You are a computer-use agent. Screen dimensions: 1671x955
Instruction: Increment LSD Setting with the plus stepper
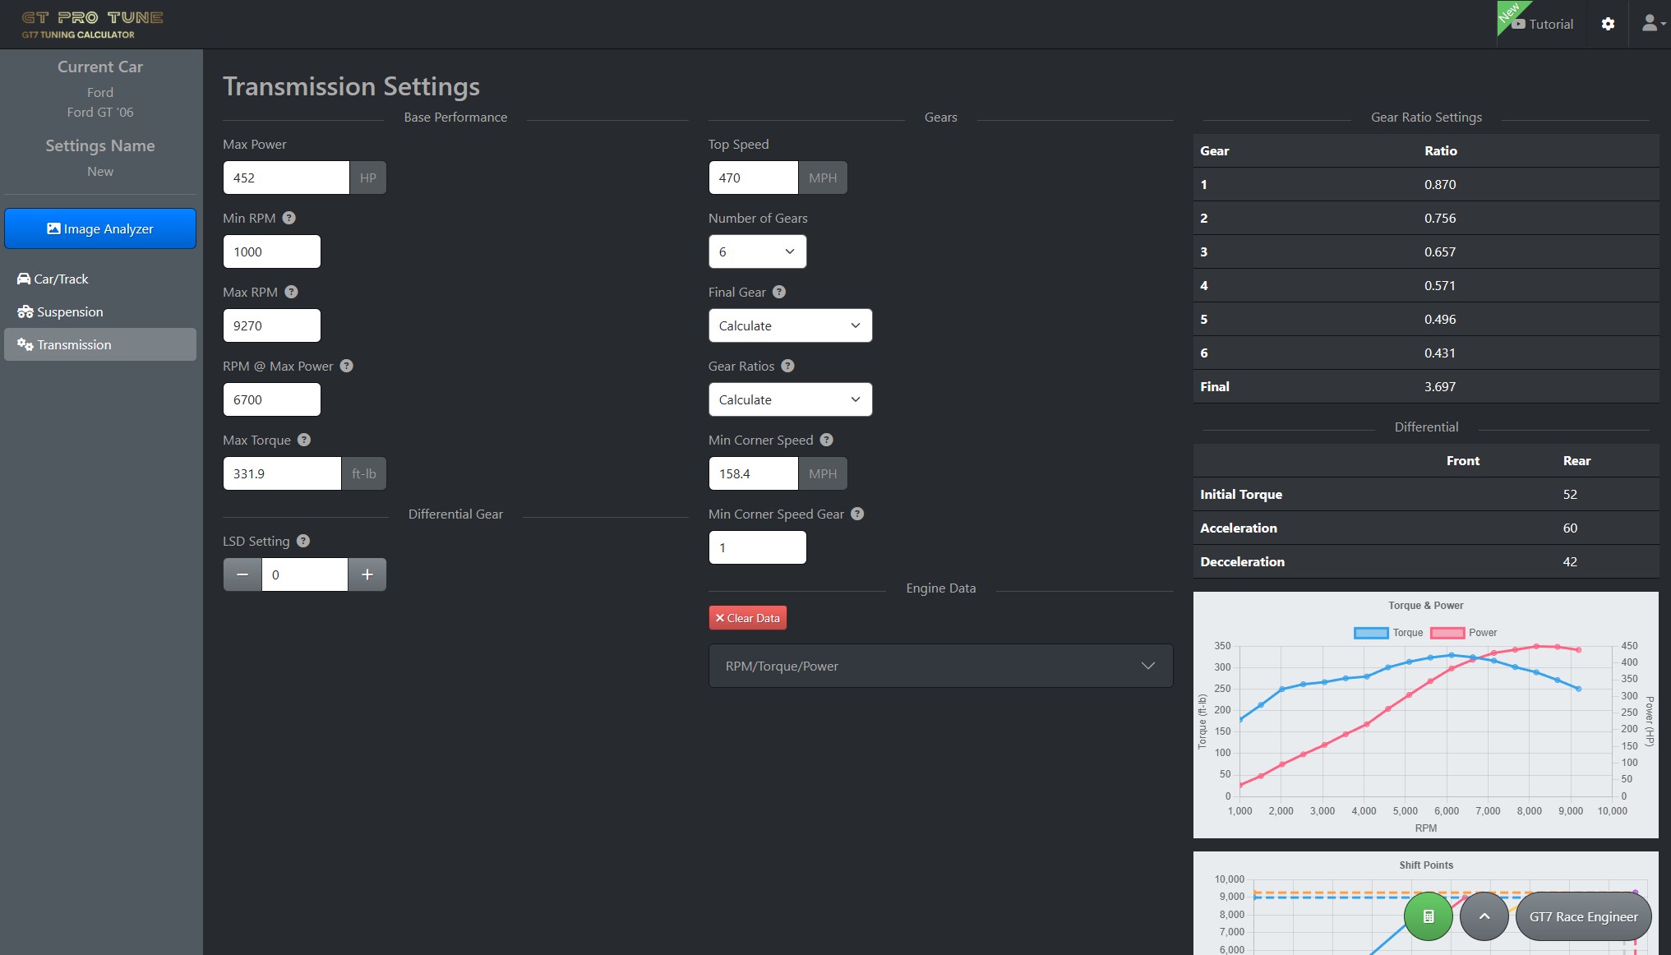(367, 574)
